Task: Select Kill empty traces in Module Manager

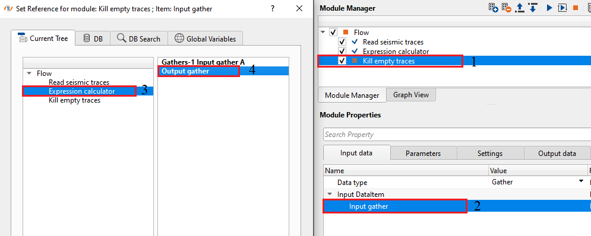Action: tap(388, 60)
